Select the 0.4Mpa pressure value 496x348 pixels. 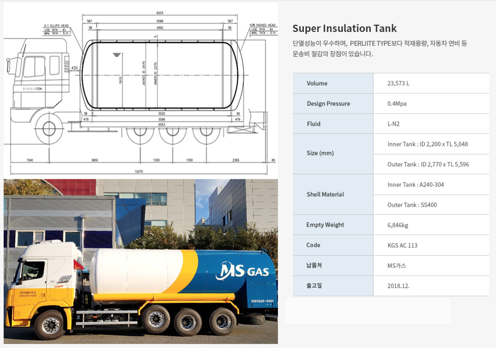[x=397, y=104]
